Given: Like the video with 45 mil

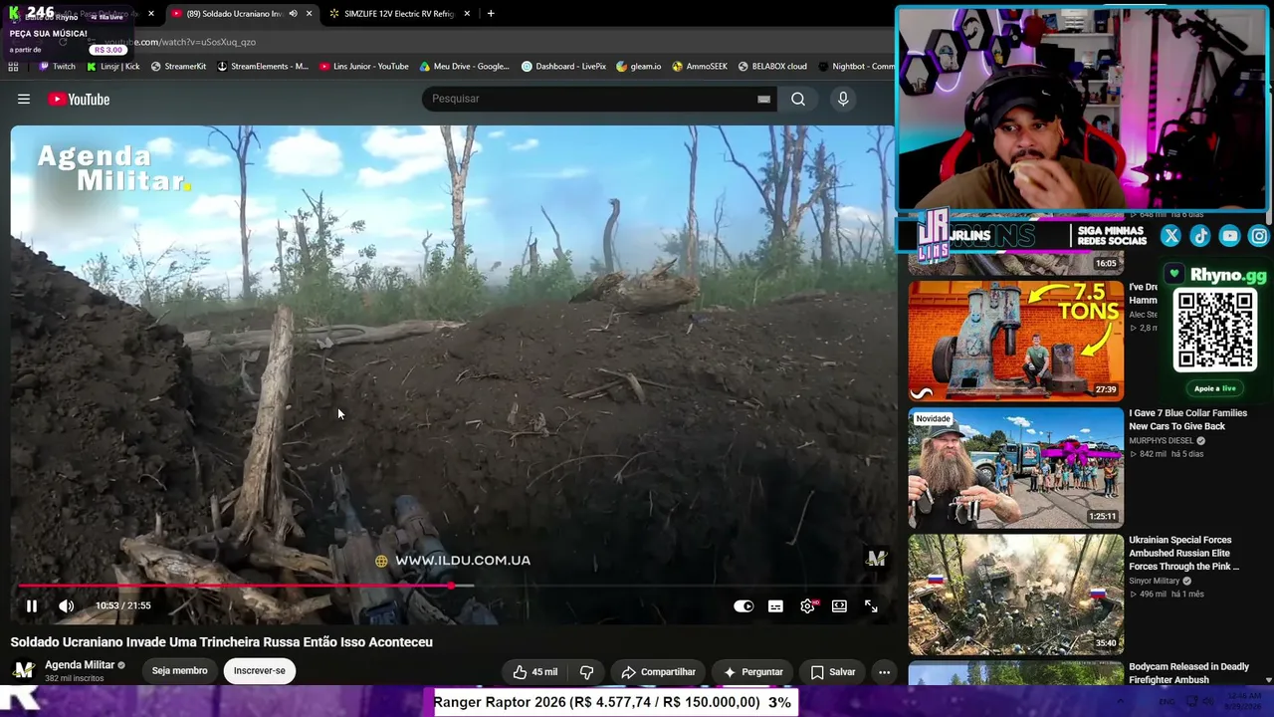Looking at the screenshot, I should (535, 672).
